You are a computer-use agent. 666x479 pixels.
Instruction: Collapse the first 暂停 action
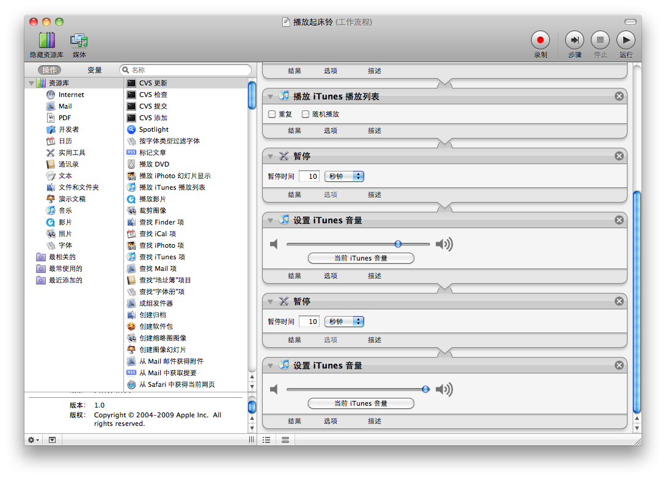(x=270, y=157)
